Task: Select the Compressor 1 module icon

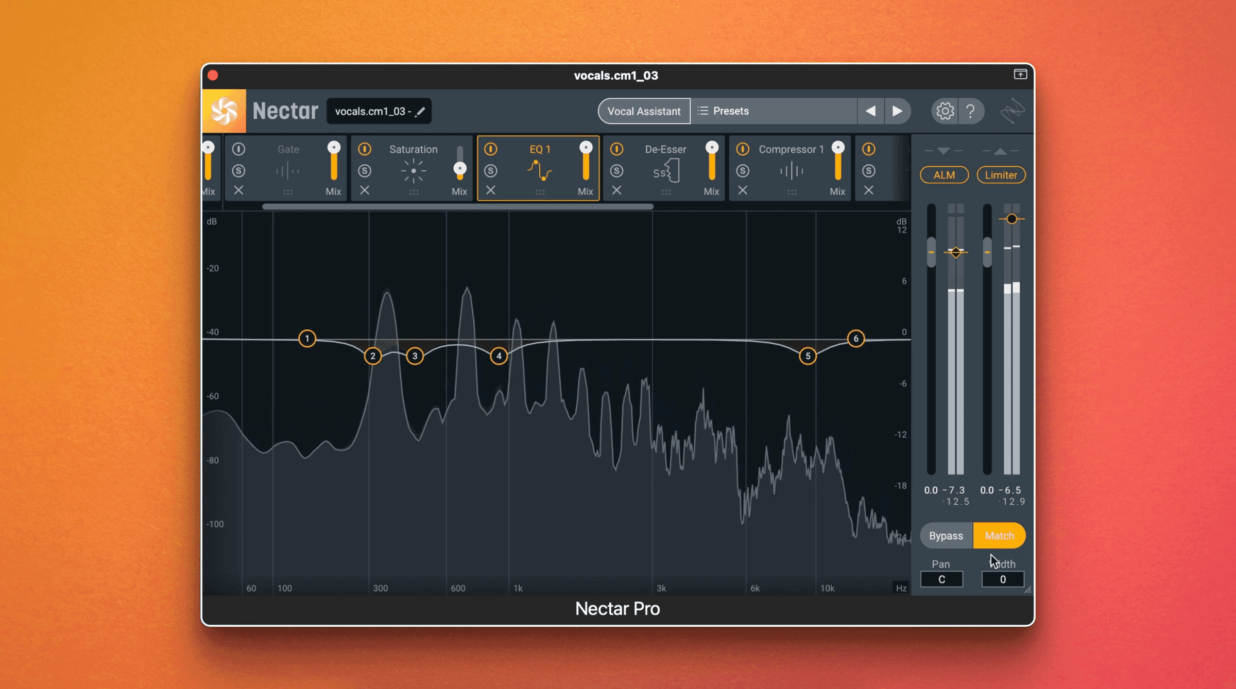Action: pos(792,171)
